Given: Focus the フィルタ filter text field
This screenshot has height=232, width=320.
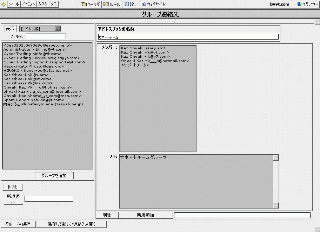Looking at the screenshot, I should (46, 36).
